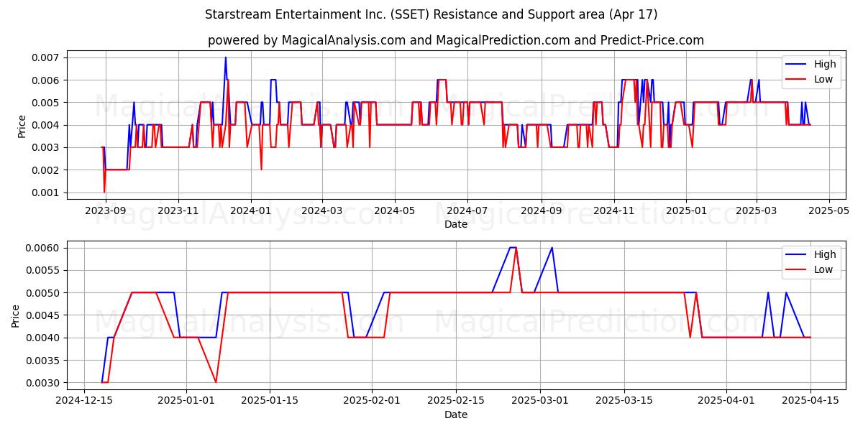Click the '2023-11' date tick label

point(178,210)
